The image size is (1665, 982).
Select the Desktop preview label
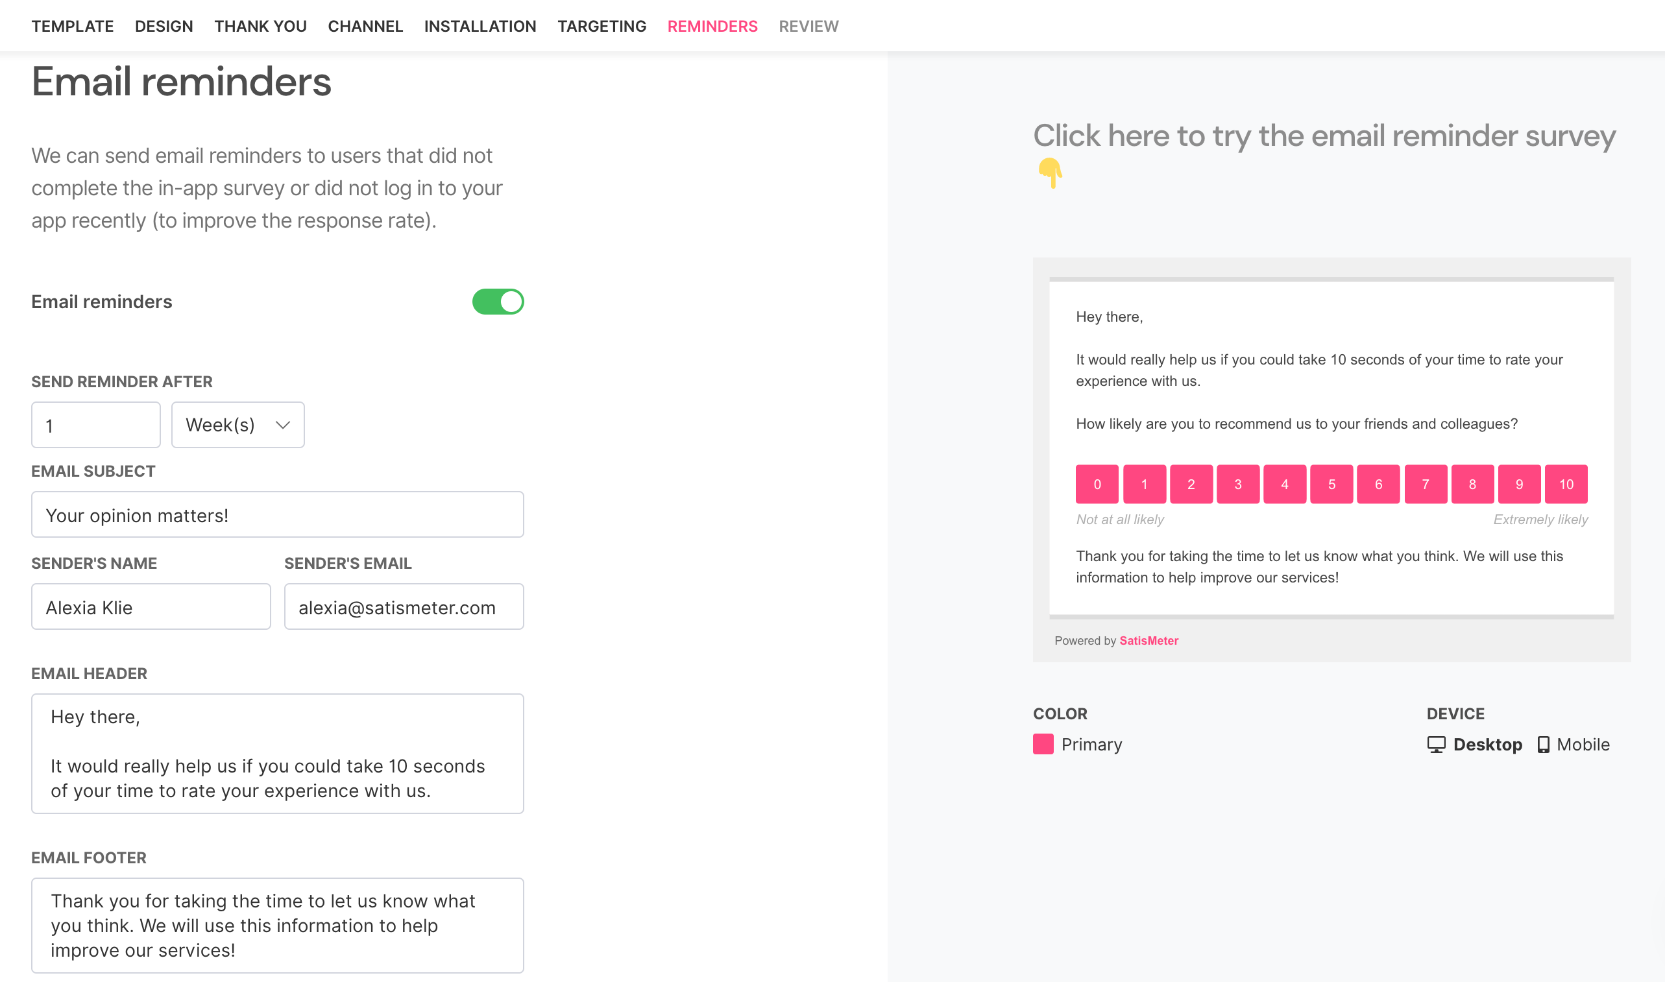click(x=1488, y=745)
